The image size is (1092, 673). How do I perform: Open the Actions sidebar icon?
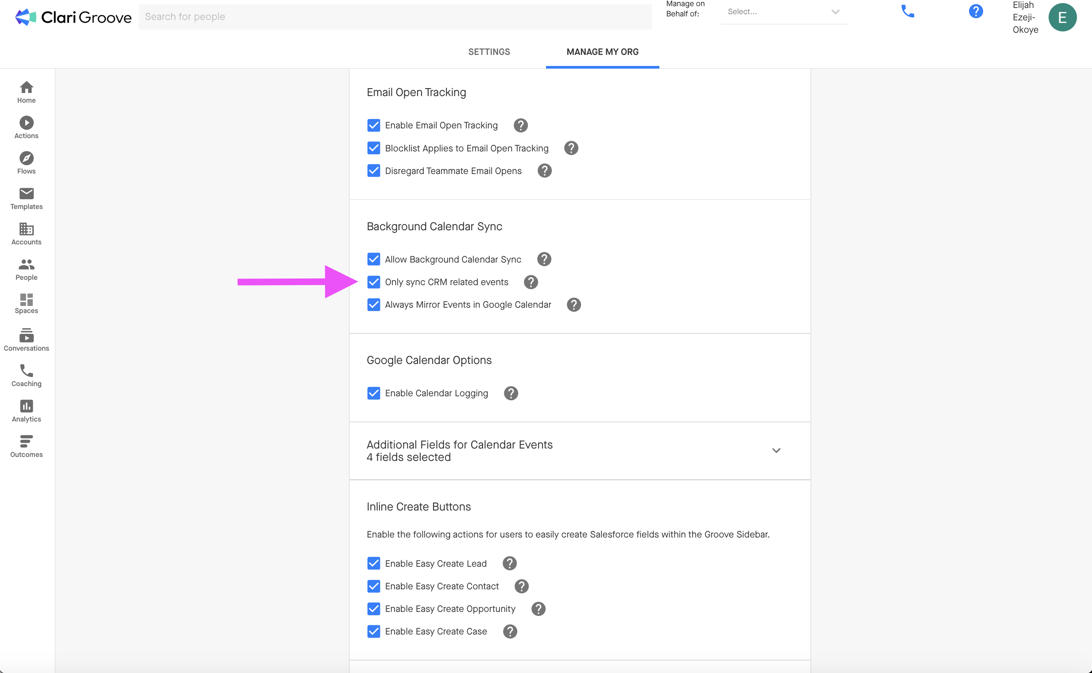pos(26,128)
